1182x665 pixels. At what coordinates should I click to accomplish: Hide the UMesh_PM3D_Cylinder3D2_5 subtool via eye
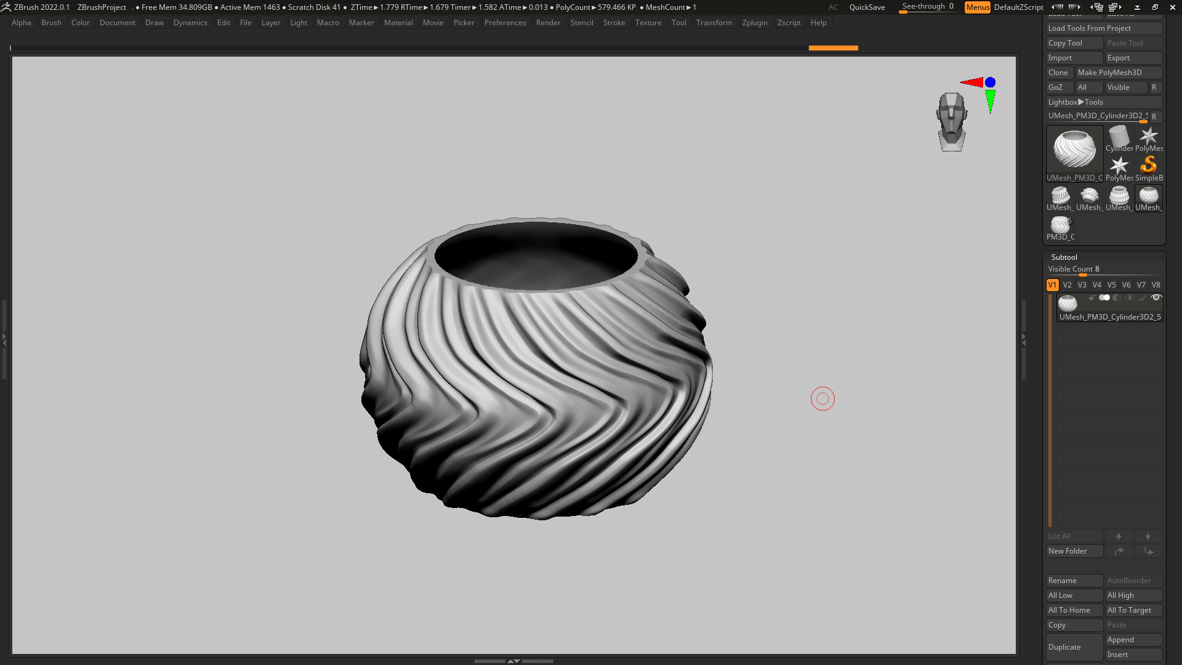click(1156, 298)
